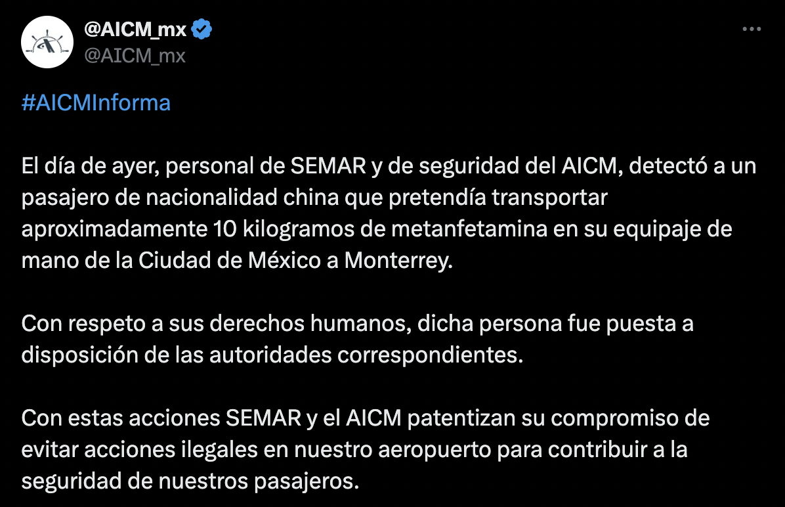Click the 'evitar acciones ilegales' line
The image size is (785, 507).
click(x=354, y=450)
